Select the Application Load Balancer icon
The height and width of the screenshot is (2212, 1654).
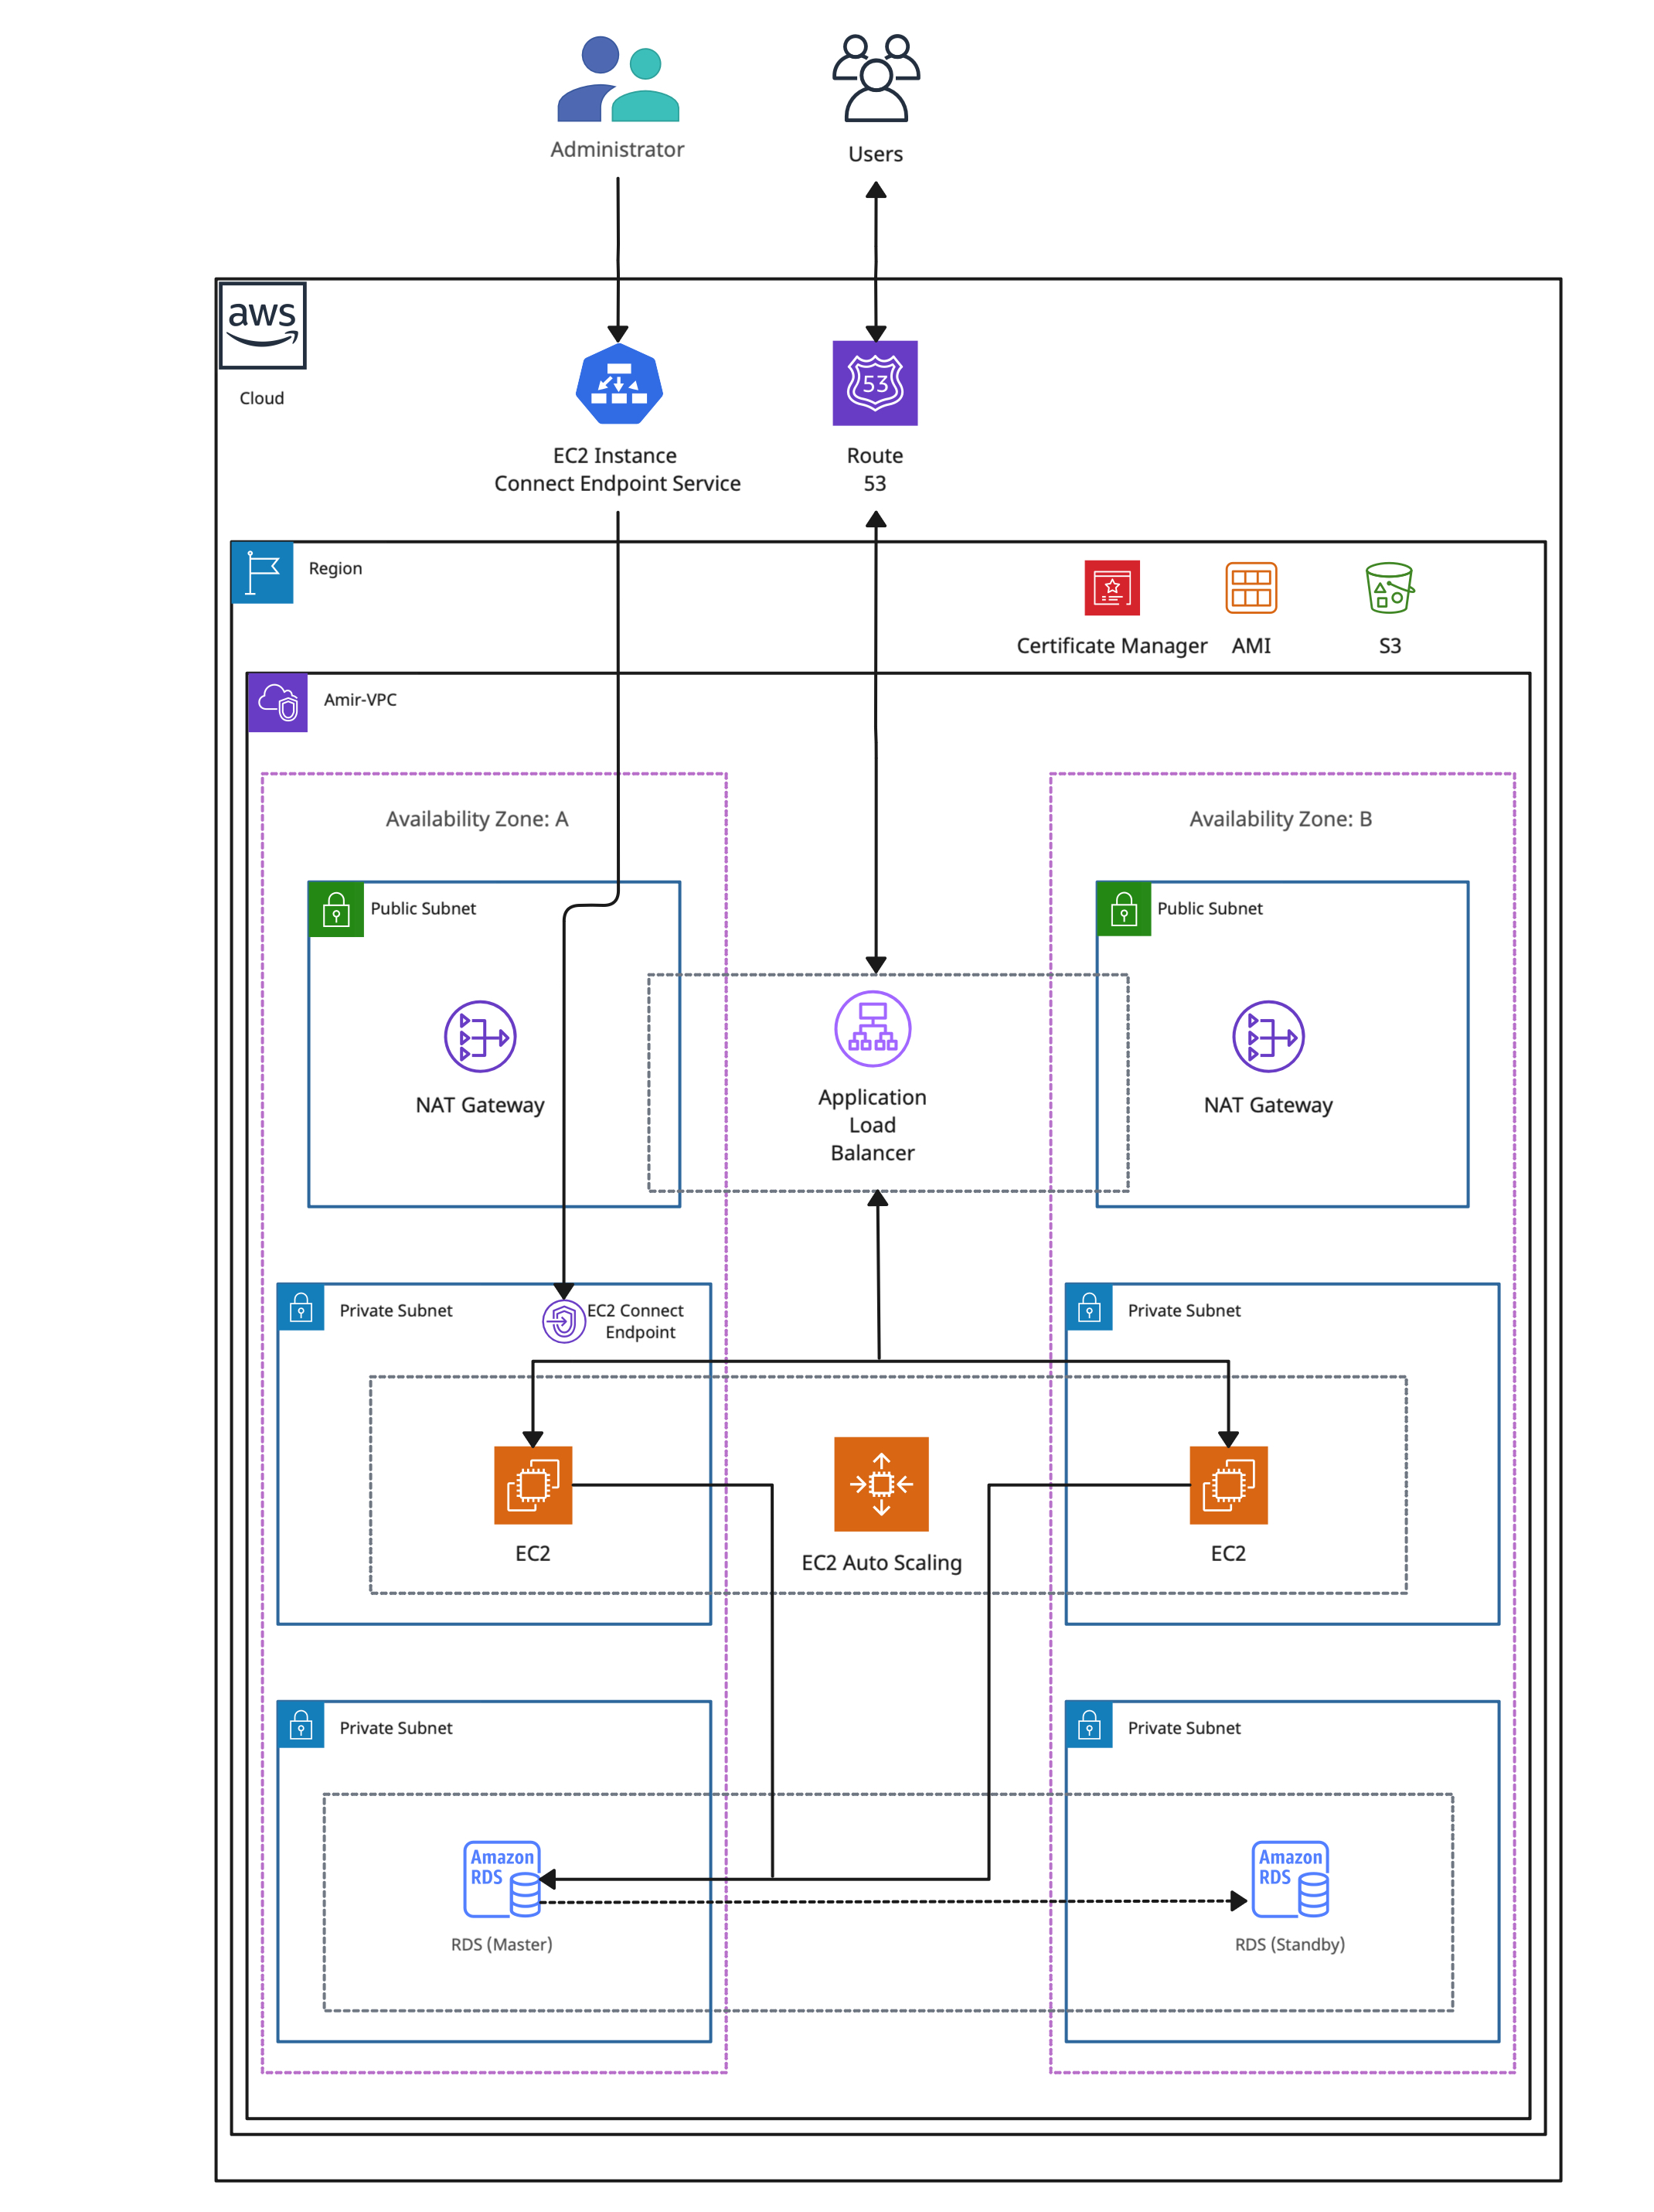point(873,1029)
